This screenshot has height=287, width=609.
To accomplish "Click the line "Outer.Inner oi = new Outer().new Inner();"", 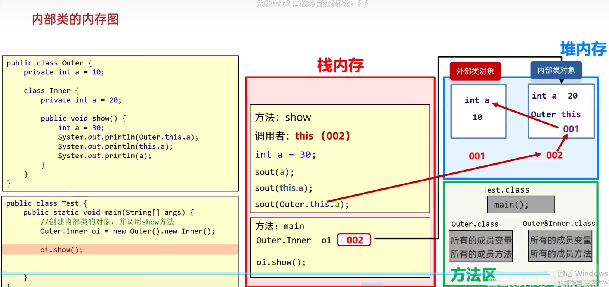I will click(x=128, y=231).
